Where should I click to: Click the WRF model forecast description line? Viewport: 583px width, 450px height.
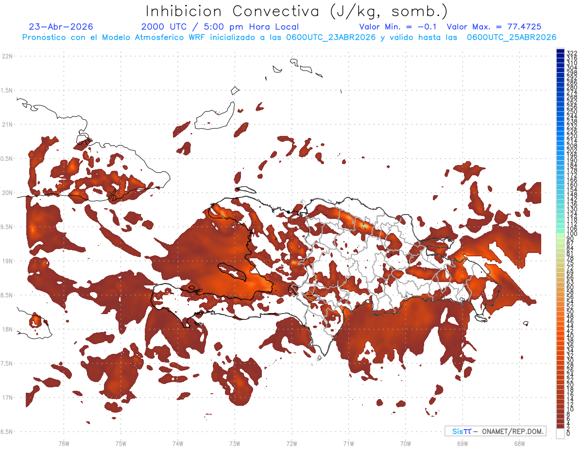(289, 37)
